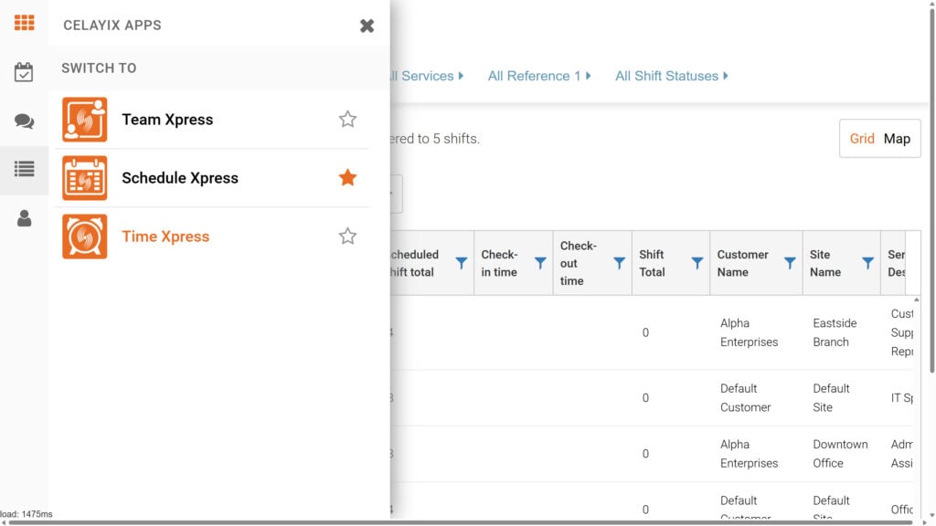Click the vertical page scrollbar
Screen dimensions: 936x526
931,191
